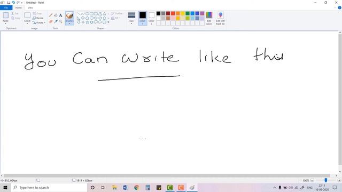Choose the straight Line shape
The image size is (342, 192).
pos(79,14)
